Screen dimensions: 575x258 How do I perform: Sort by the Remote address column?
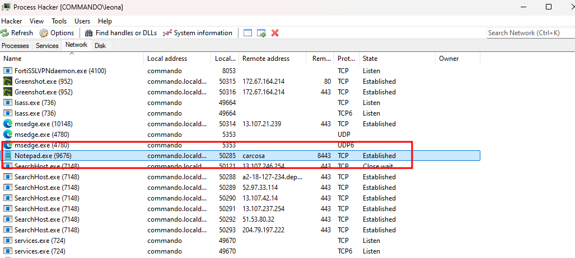tap(266, 59)
